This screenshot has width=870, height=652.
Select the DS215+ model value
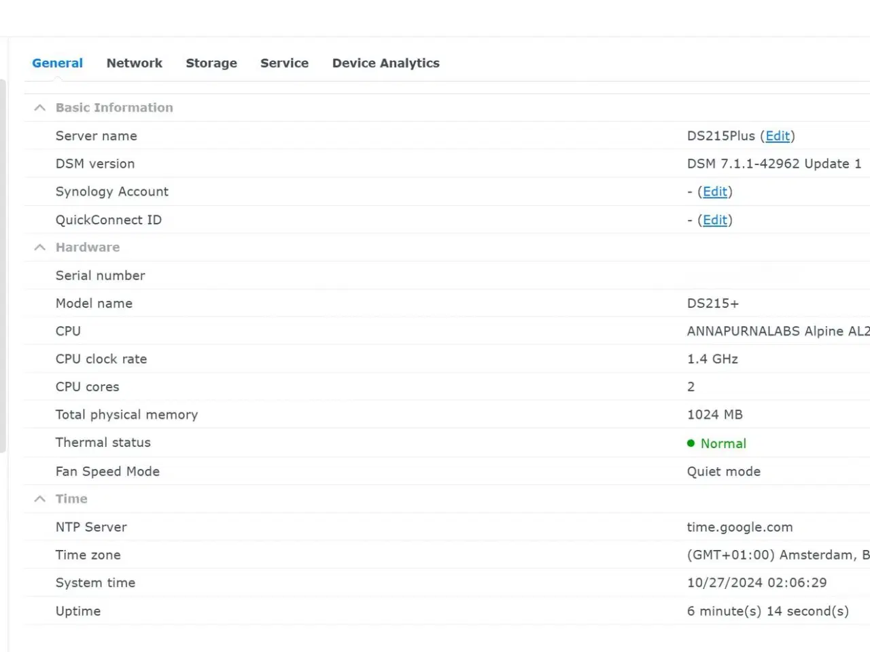coord(713,303)
